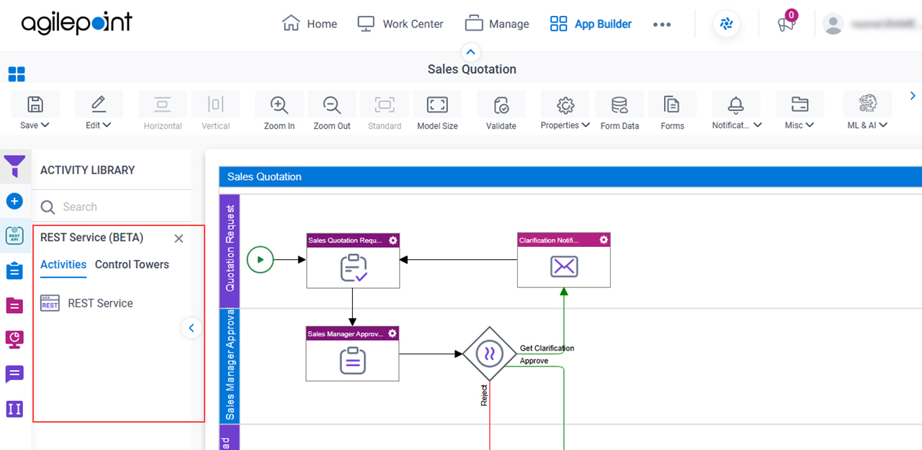This screenshot has width=922, height=450.
Task: Open the Manage menu
Action: 497,24
